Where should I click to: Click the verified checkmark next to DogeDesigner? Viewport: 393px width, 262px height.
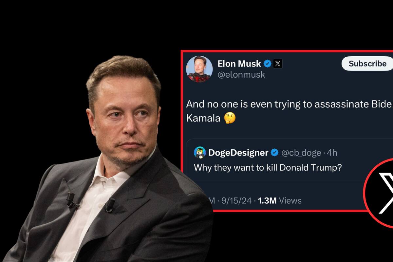coord(274,152)
